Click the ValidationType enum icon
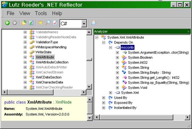Viewport: 192px width, 129px height. click(32, 42)
